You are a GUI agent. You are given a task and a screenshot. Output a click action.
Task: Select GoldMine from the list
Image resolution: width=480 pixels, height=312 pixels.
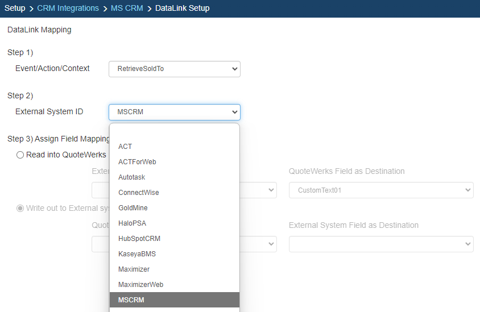(133, 208)
